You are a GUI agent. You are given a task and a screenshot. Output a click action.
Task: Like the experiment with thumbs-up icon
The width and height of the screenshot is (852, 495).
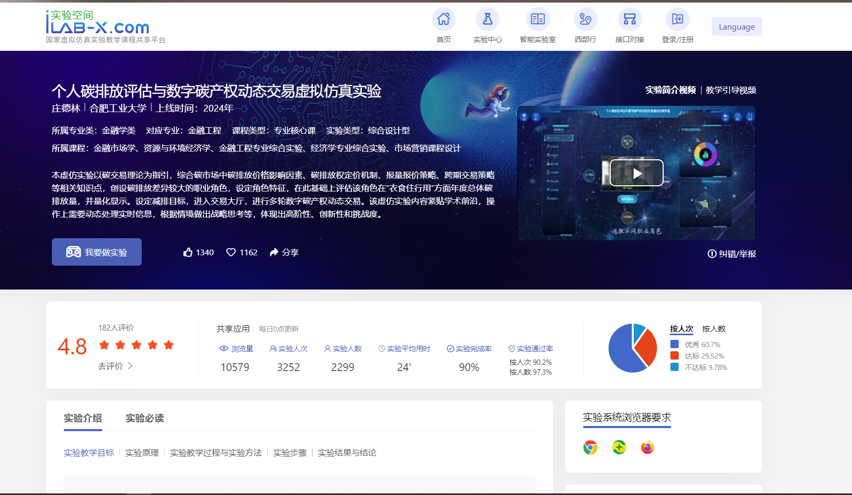pos(188,252)
